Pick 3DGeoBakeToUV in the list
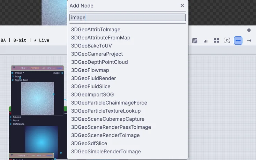Screen dimensions: 256x160 pyautogui.click(x=91, y=46)
